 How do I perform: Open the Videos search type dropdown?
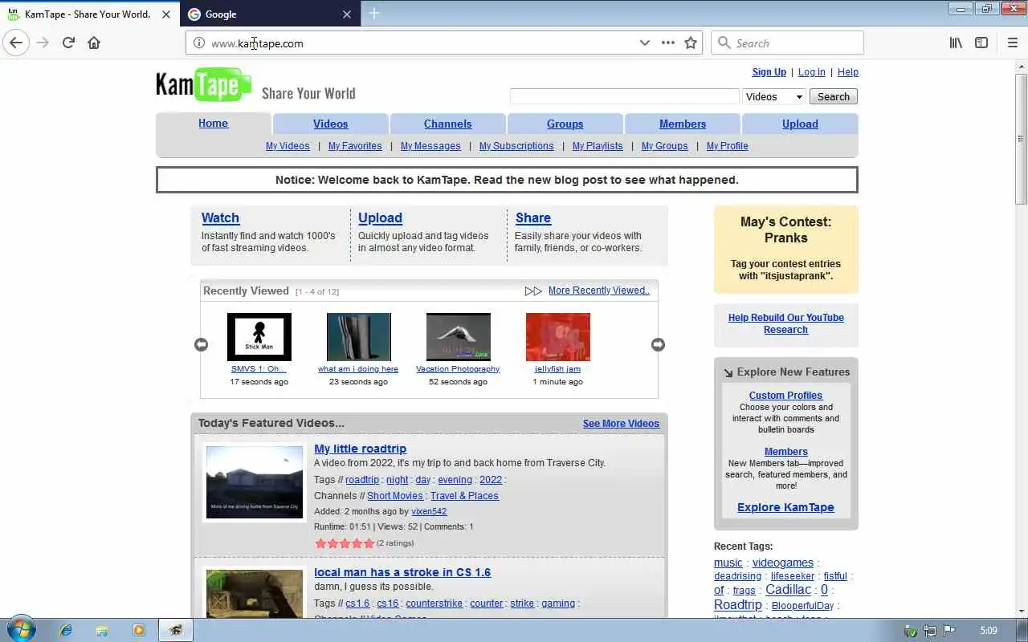pos(774,96)
